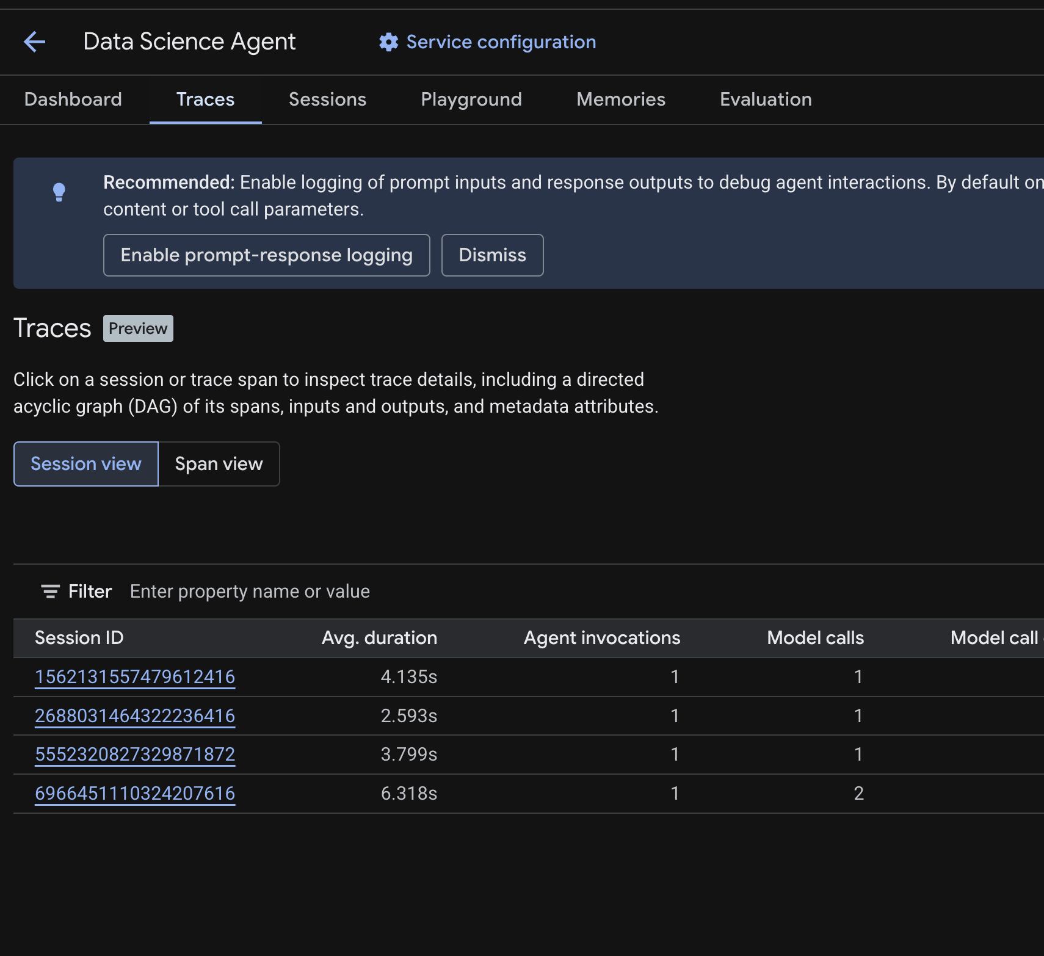This screenshot has height=956, width=1044.
Task: Select the Traces tab
Action: 205,100
